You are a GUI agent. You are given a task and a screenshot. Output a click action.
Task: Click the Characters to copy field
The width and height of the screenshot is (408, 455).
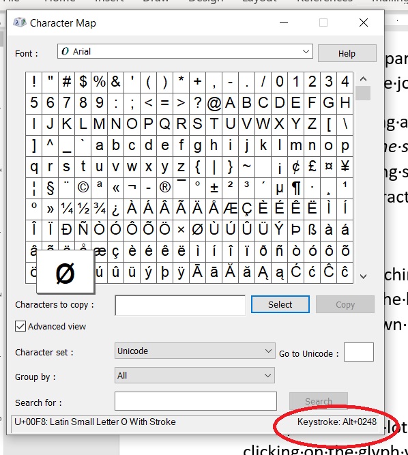[x=180, y=305]
